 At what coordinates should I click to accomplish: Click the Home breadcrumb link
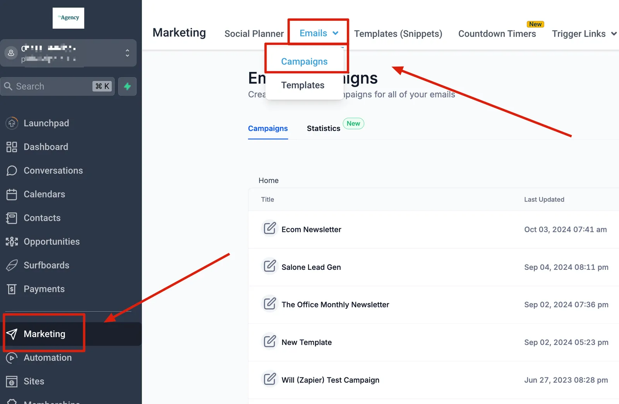(x=268, y=181)
